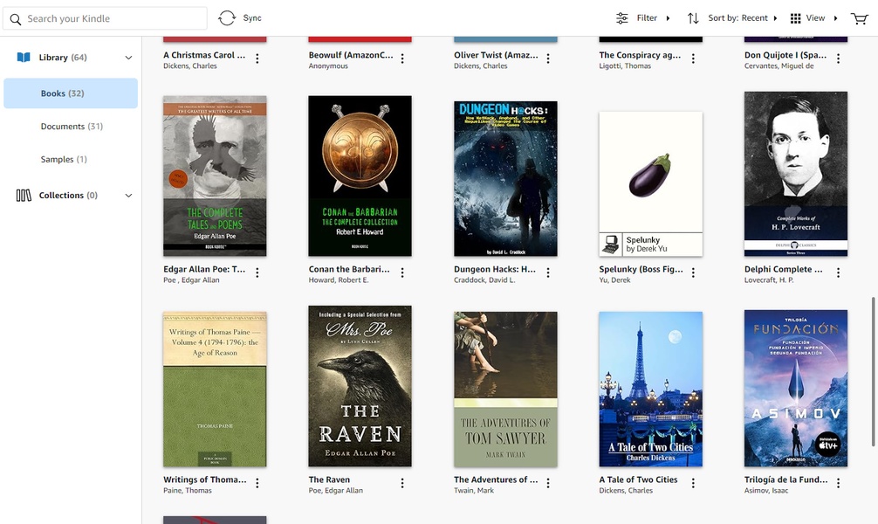Image resolution: width=878 pixels, height=524 pixels.
Task: Click more options beside The Raven
Action: point(402,483)
